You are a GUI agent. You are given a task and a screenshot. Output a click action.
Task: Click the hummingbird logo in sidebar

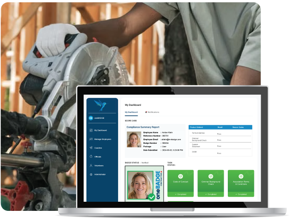pos(101,105)
